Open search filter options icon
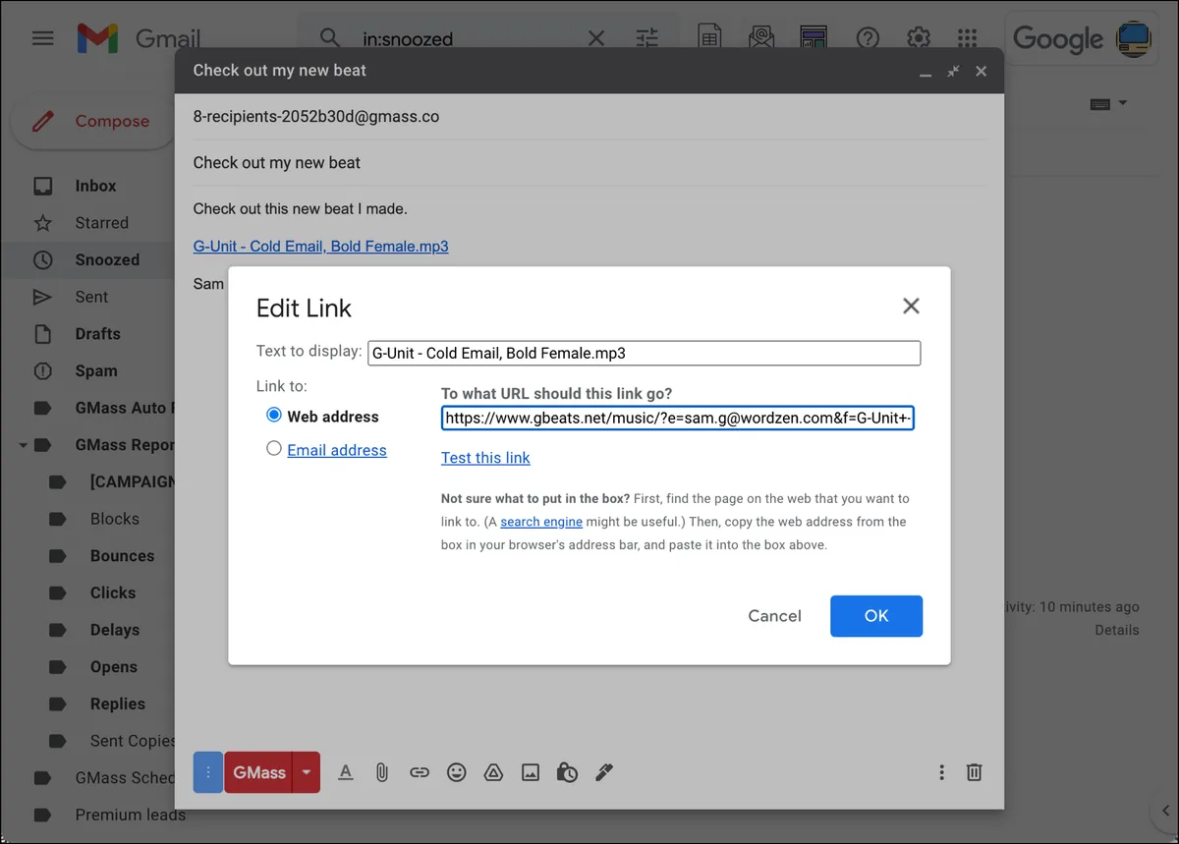Screen dimensions: 1179x844 [646, 38]
